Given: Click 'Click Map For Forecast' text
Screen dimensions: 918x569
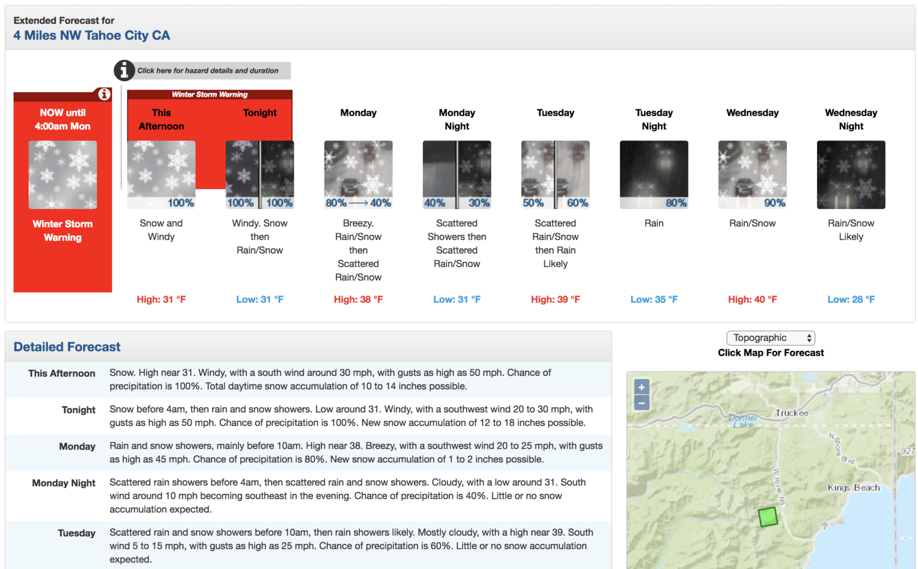Looking at the screenshot, I should point(771,353).
